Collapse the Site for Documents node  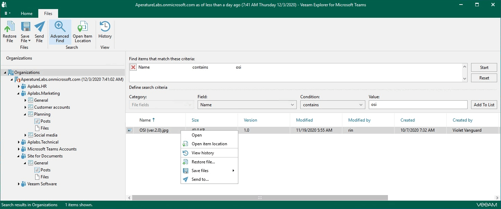tap(19, 156)
